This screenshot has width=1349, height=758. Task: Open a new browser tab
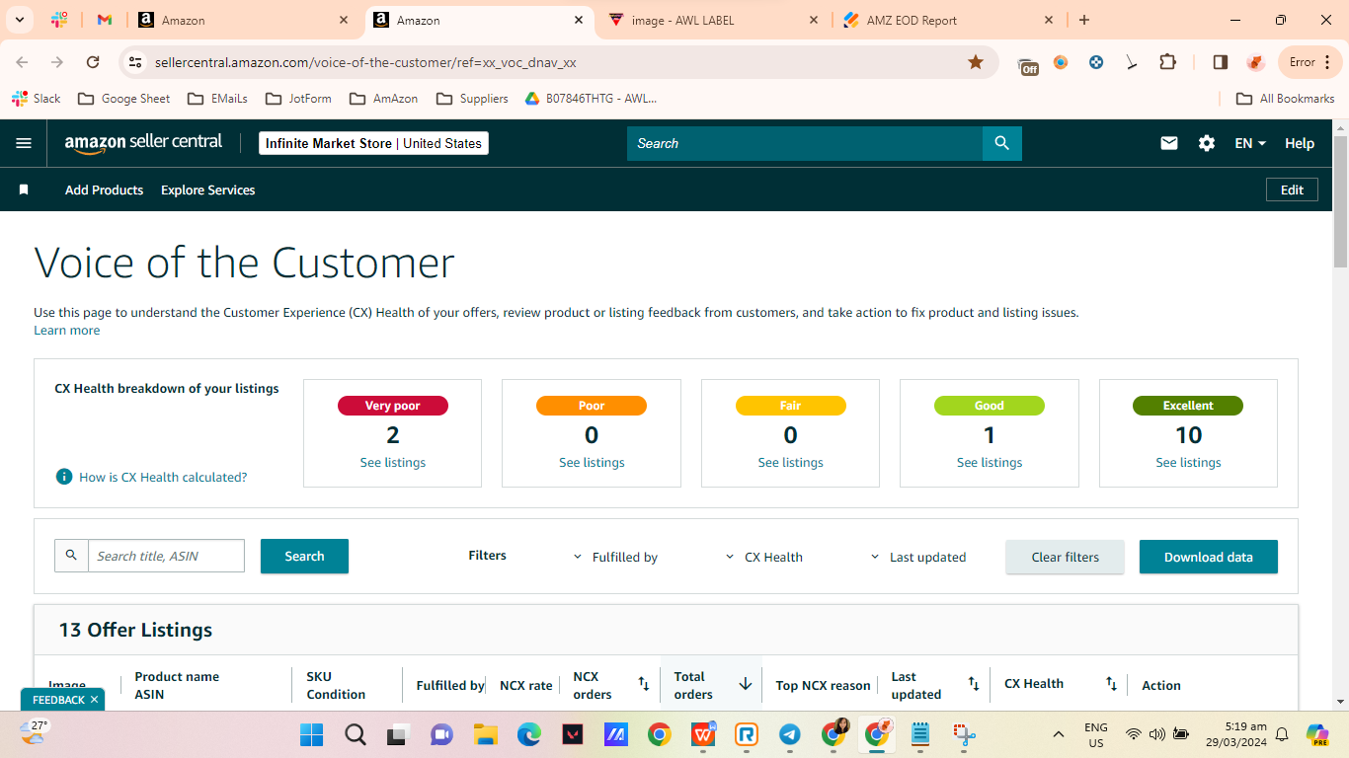(1084, 20)
